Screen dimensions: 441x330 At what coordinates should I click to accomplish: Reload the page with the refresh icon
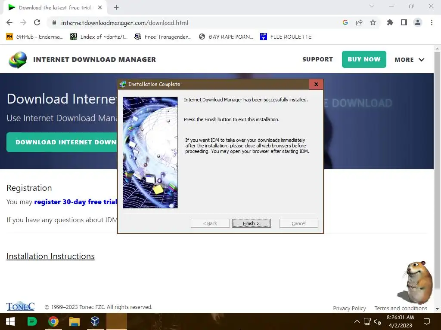[x=37, y=22]
